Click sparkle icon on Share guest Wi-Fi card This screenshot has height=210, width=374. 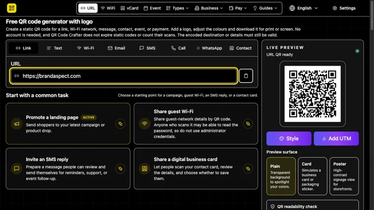pos(248,124)
